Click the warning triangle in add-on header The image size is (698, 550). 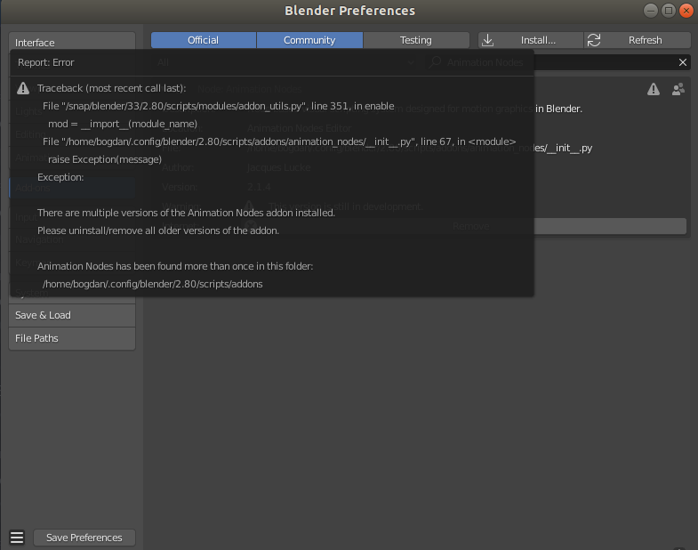(654, 89)
